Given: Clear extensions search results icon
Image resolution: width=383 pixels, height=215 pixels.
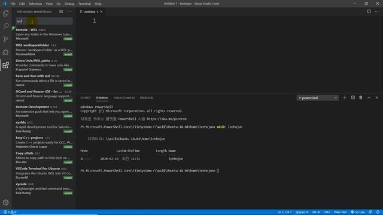Looking at the screenshot, I should click(61, 11).
